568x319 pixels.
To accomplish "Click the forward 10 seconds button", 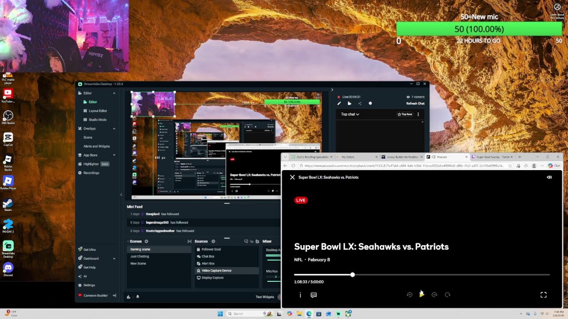I will tap(434, 295).
